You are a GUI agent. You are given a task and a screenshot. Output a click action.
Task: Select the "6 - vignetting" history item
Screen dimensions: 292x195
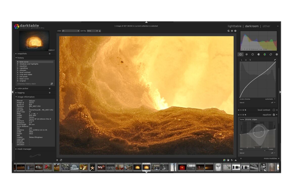[23, 68]
